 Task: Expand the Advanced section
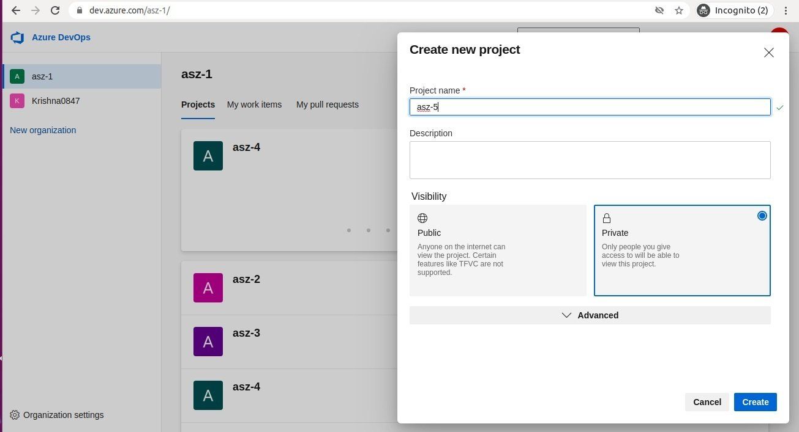[590, 315]
